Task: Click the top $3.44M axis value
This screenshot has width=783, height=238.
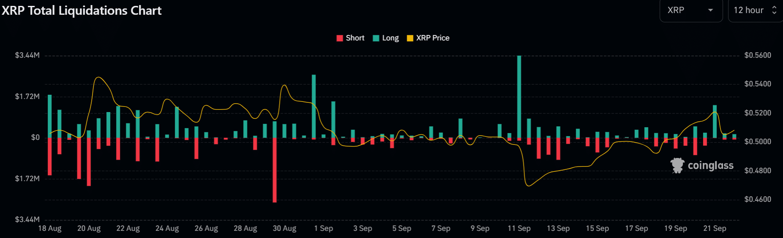Action: [27, 56]
